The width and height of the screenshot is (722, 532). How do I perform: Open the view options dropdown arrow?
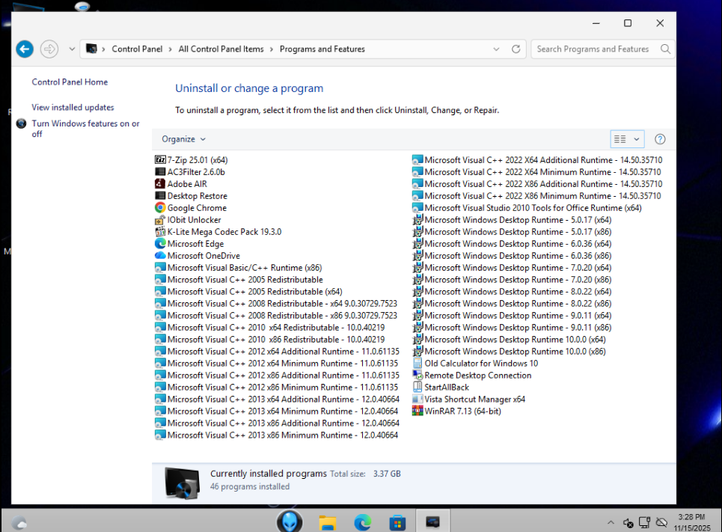(637, 139)
